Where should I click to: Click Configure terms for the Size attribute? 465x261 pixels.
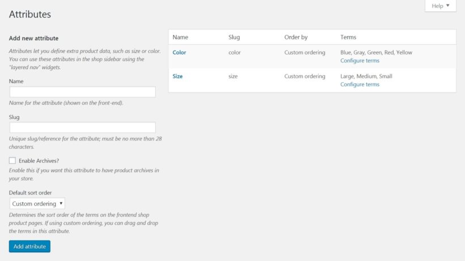[360, 84]
